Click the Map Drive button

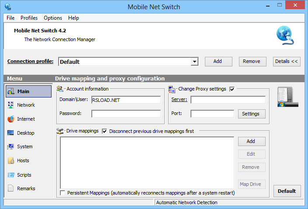(252, 184)
